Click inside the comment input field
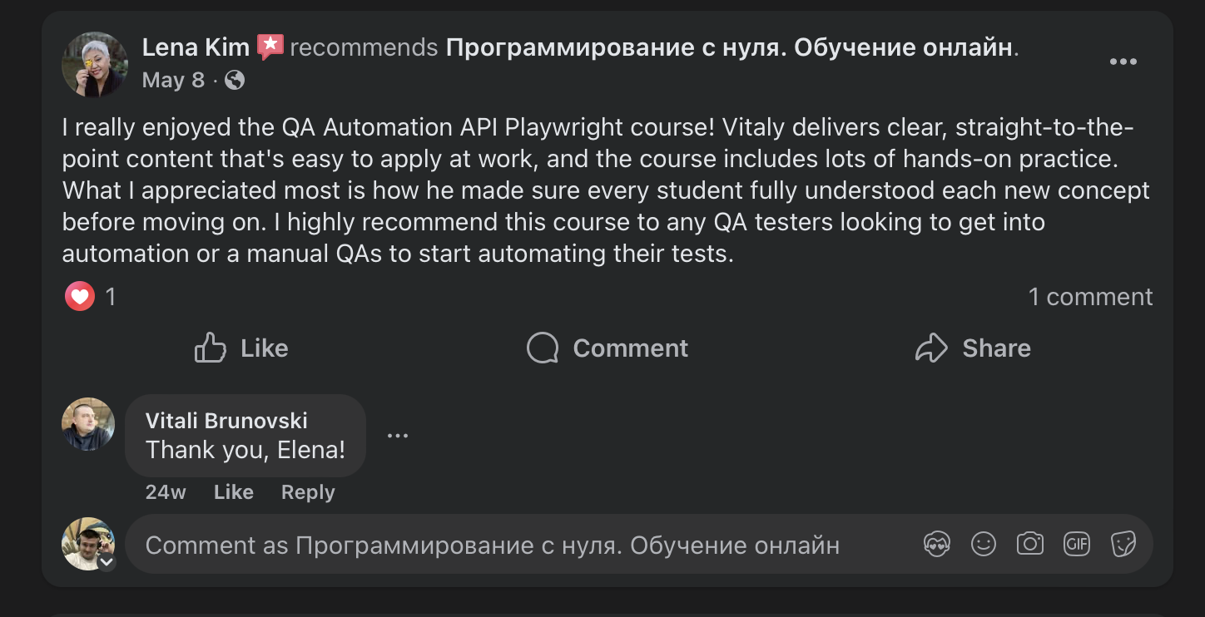 [499, 545]
